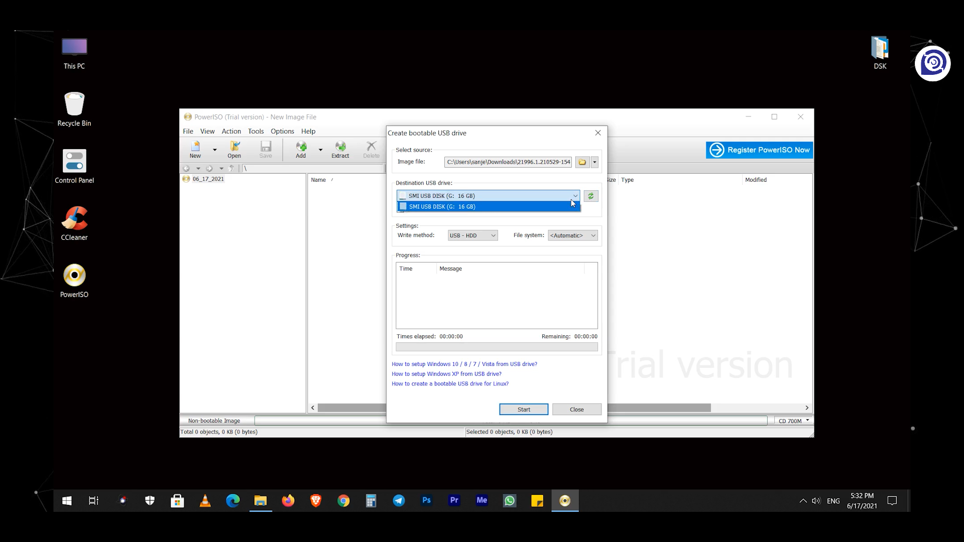Open Microsoft Store from the taskbar
The width and height of the screenshot is (964, 542).
[177, 501]
